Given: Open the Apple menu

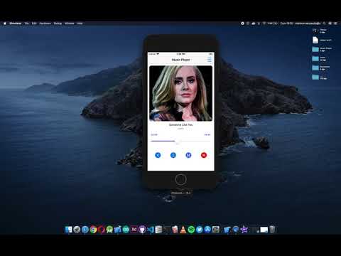Looking at the screenshot, I should tap(5, 23).
